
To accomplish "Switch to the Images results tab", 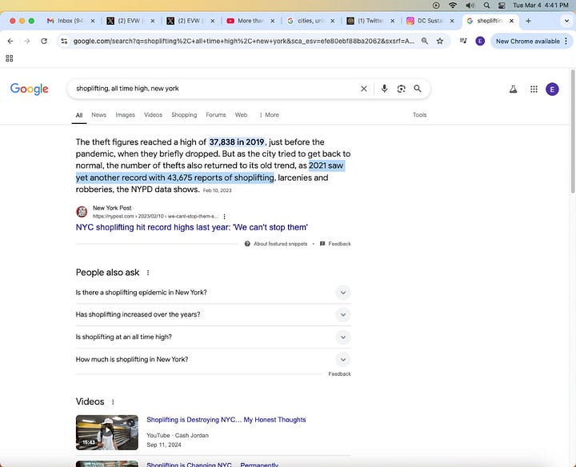I will pos(126,115).
